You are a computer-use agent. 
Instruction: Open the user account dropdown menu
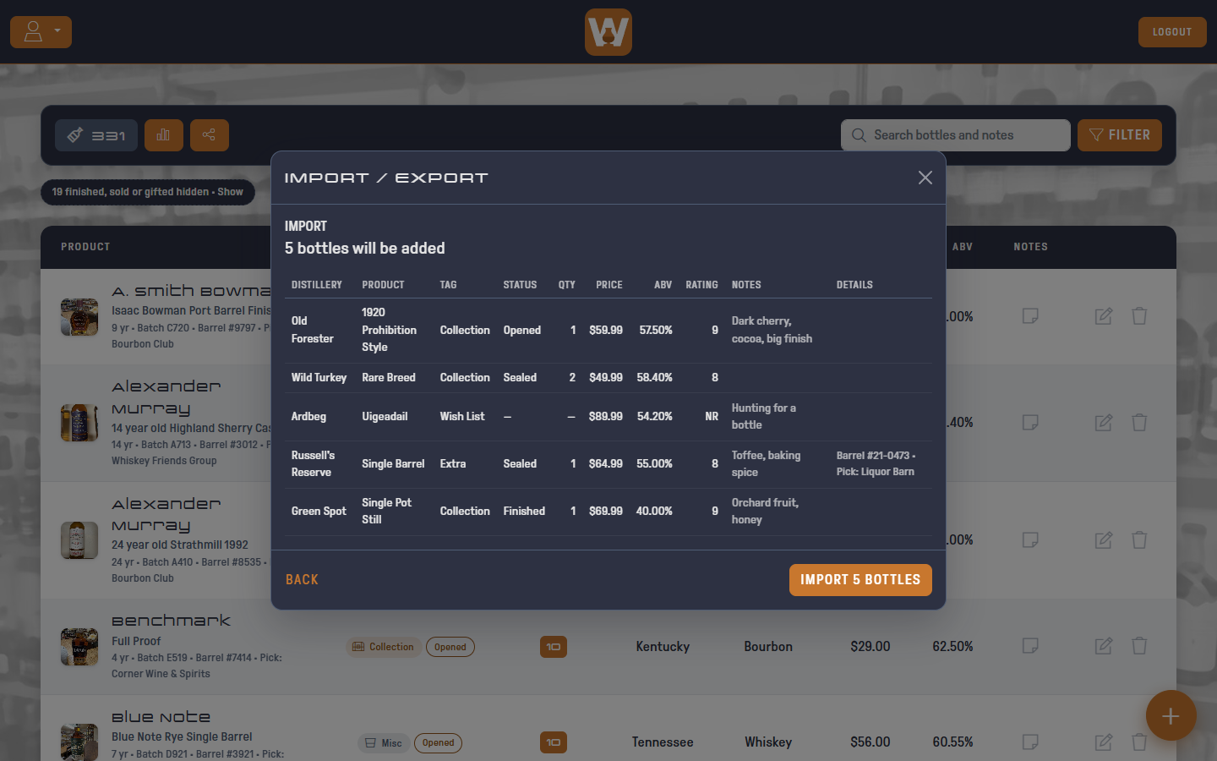41,32
